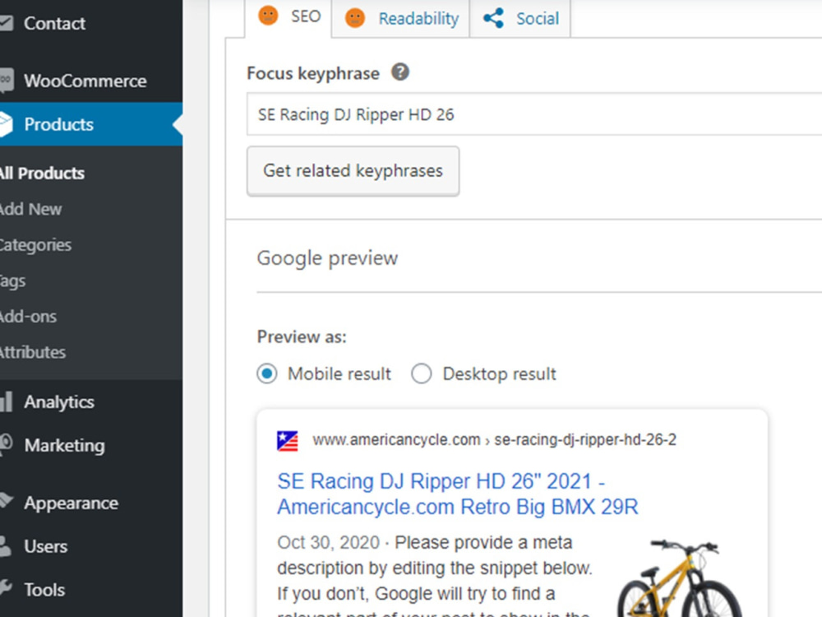Click the Contact envelope icon

coord(5,22)
